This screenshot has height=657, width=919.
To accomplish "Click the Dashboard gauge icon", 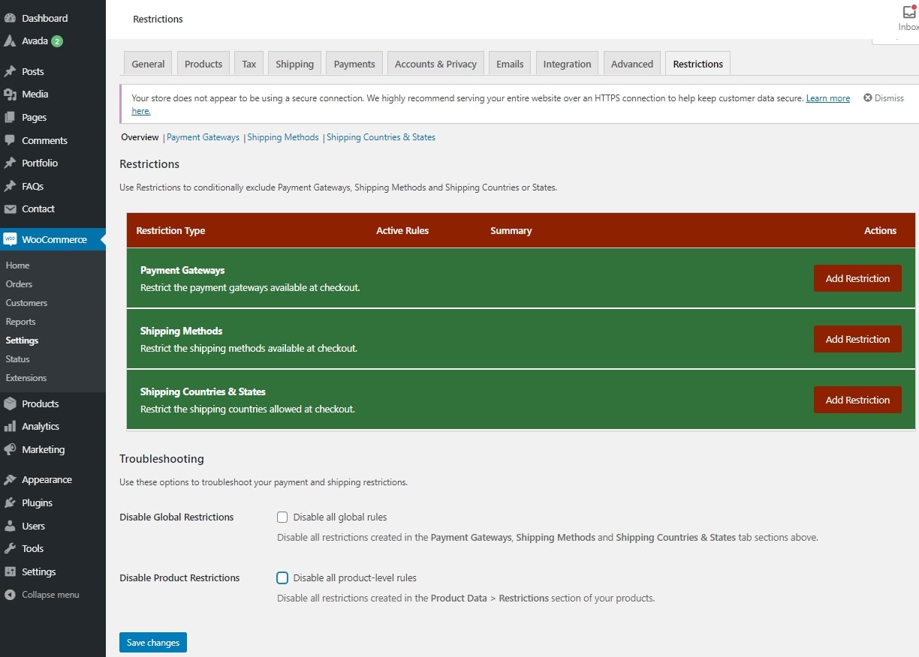I will (10, 18).
